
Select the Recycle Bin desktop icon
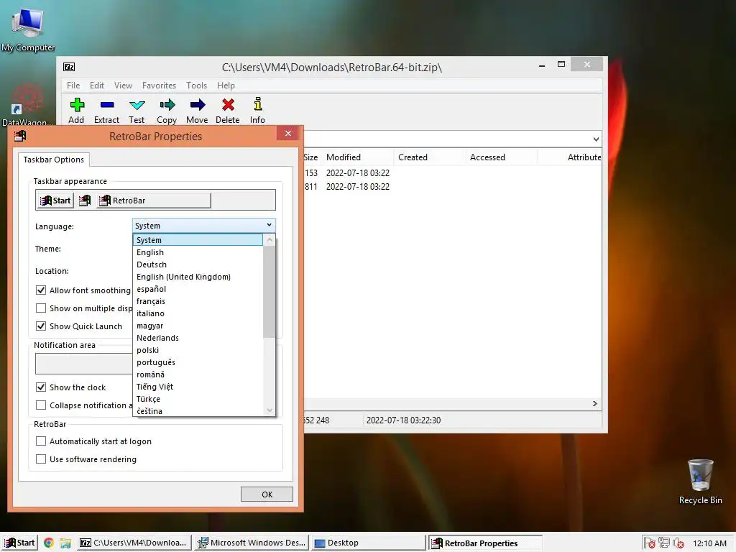pos(700,482)
